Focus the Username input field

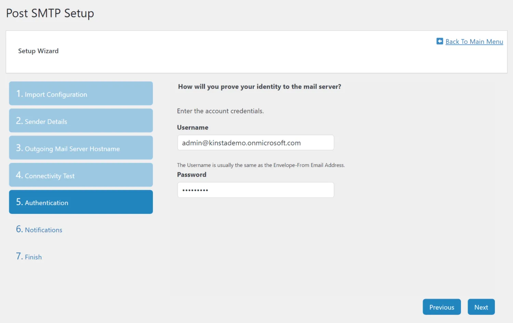pos(255,143)
